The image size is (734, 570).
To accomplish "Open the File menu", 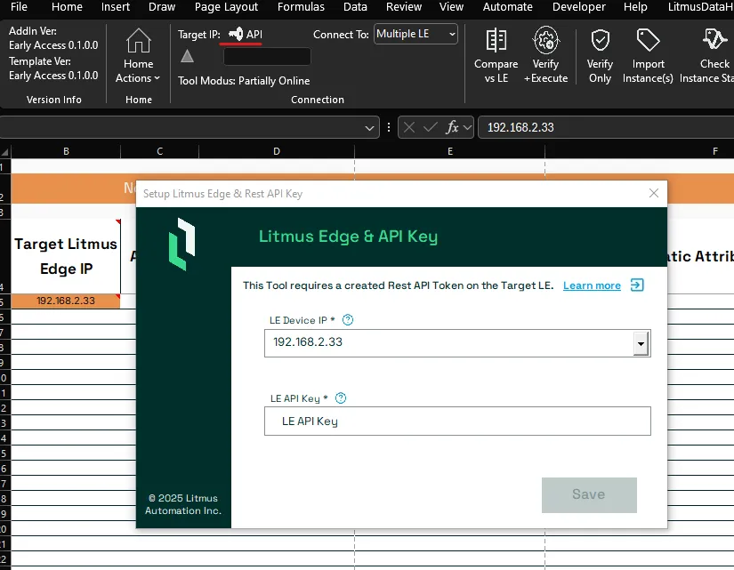I will point(19,7).
